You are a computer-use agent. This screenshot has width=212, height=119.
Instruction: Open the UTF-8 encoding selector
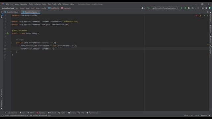pos(197,116)
